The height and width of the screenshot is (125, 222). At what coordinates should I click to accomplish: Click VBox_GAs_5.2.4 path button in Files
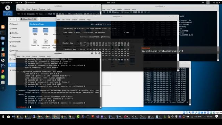(28, 19)
